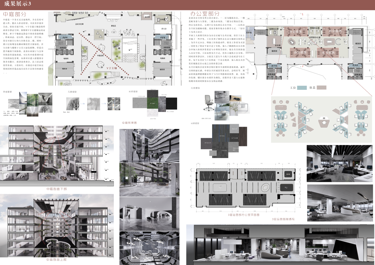Open the second dotted arrow in the extraction sequence
Image resolution: width=375 pixels, height=265 pixels.
click(103, 104)
